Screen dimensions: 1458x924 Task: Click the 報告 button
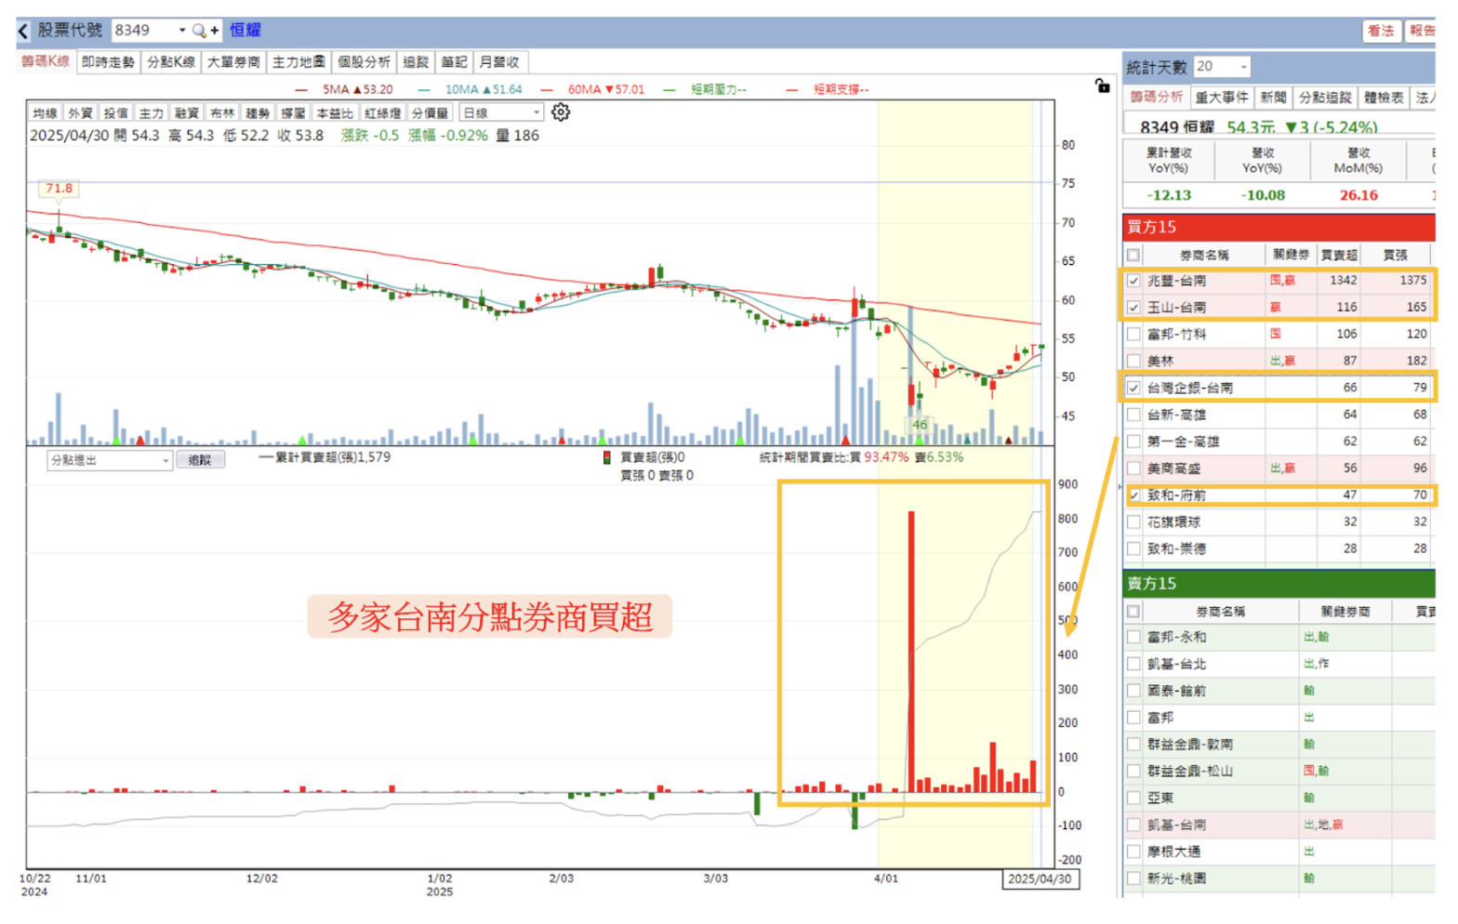tap(1421, 31)
